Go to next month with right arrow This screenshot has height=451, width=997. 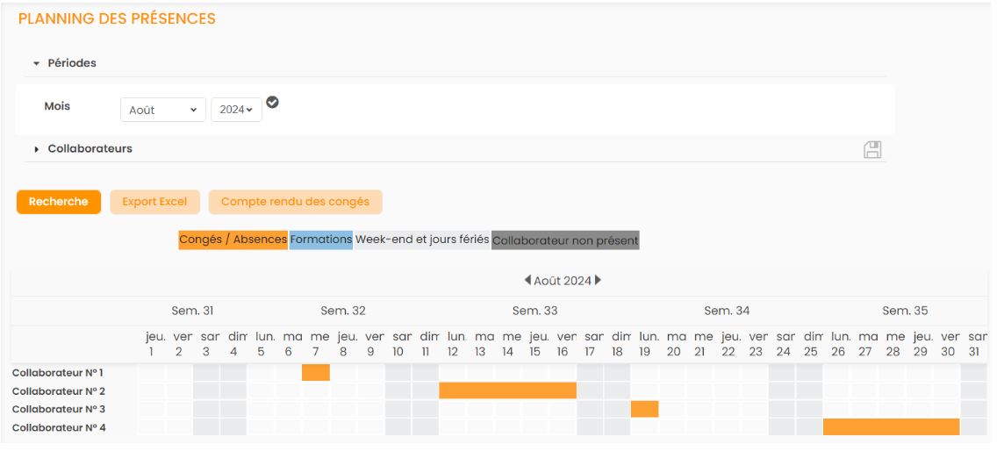[x=599, y=281]
